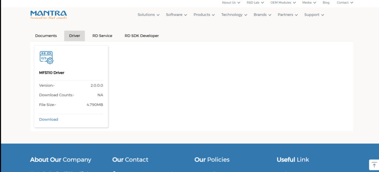
Task: Click the File Size:- label
Action: tap(48, 104)
